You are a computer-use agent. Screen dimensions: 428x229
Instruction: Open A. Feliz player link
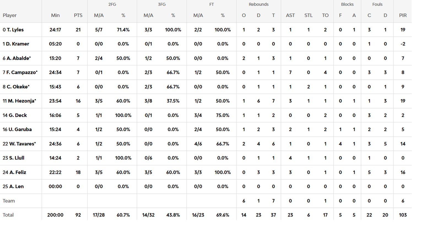point(18,172)
